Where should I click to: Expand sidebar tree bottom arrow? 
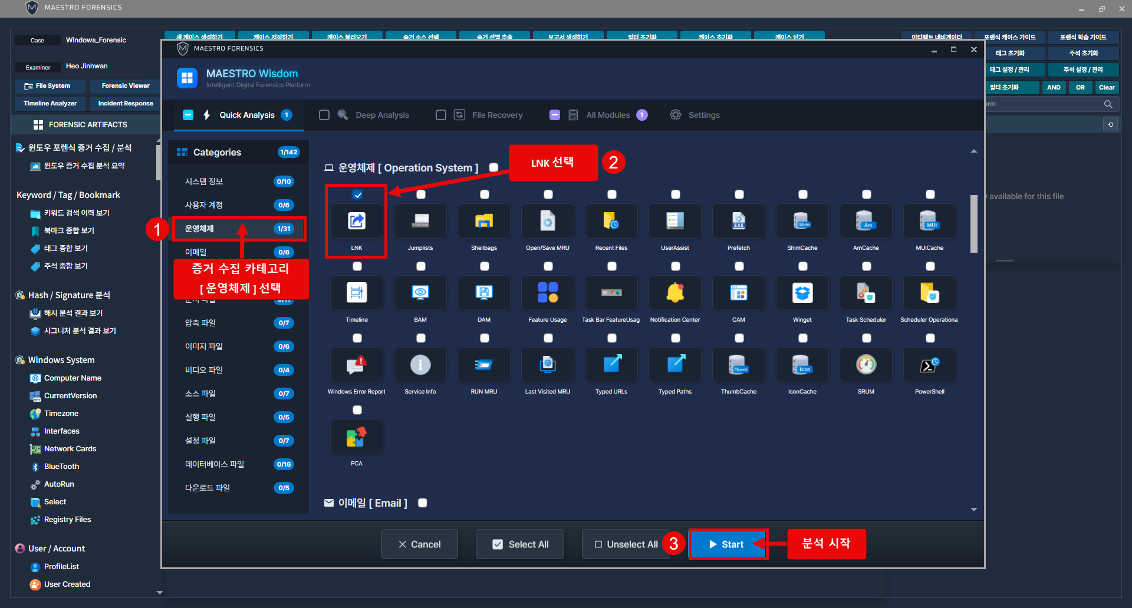pos(159,593)
